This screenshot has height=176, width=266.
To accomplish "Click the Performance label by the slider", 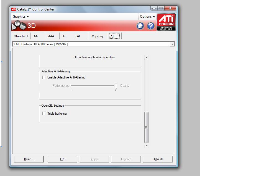I will (x=61, y=86).
